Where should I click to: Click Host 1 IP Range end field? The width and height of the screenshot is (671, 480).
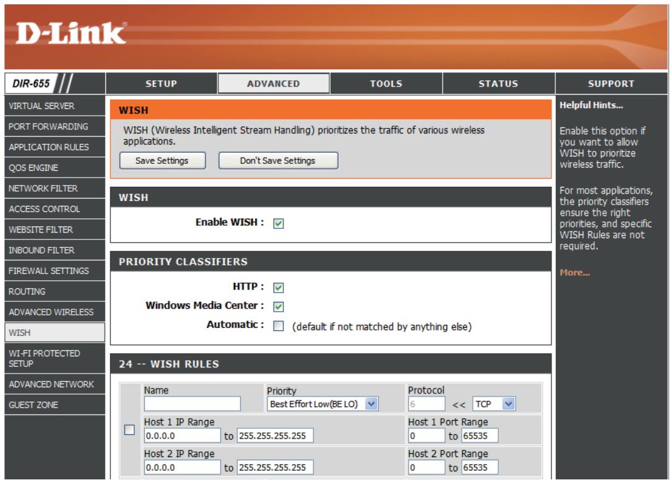click(275, 435)
